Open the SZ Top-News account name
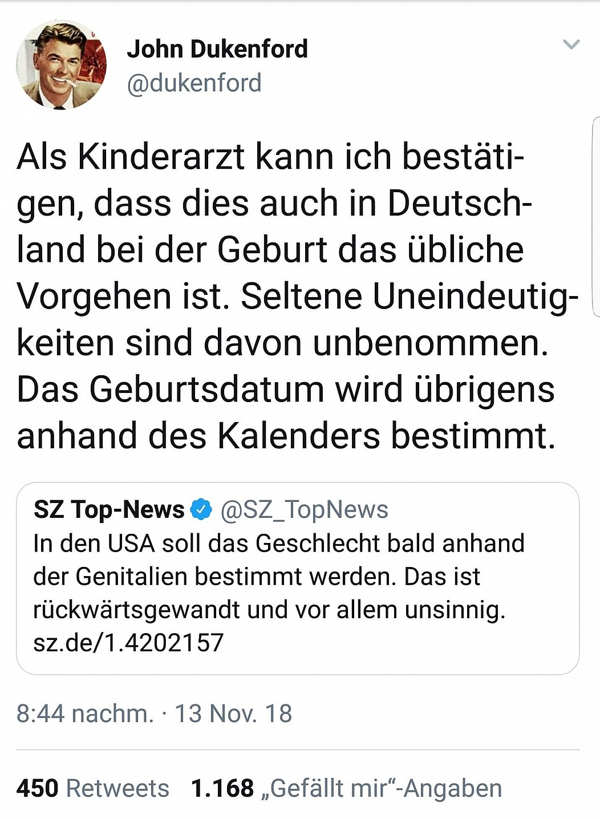The height and width of the screenshot is (819, 600). (x=109, y=509)
